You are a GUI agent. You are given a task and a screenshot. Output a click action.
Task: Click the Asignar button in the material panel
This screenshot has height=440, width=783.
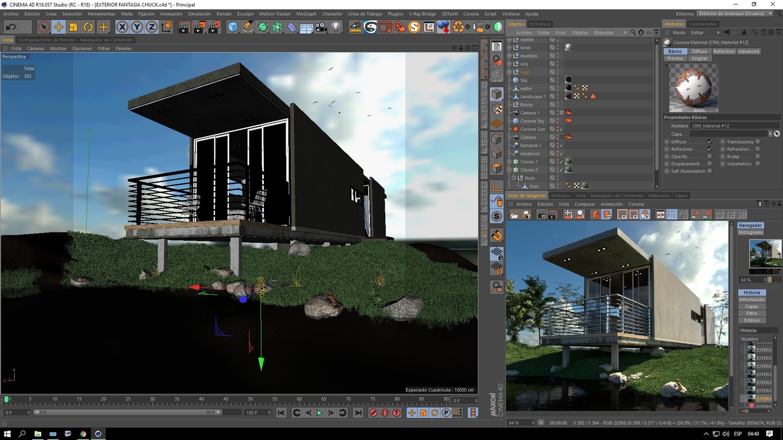[x=699, y=58]
